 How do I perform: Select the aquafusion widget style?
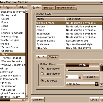[x=69, y=34]
